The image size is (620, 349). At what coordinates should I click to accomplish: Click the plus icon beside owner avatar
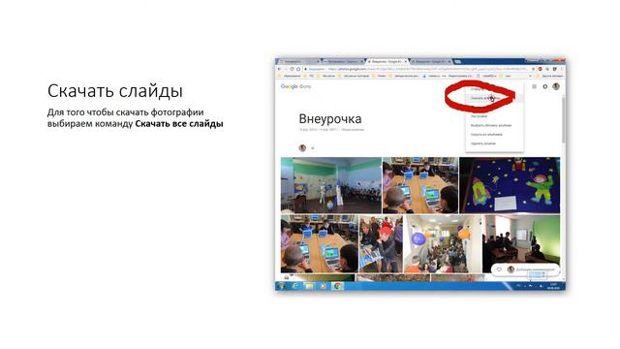pos(312,148)
